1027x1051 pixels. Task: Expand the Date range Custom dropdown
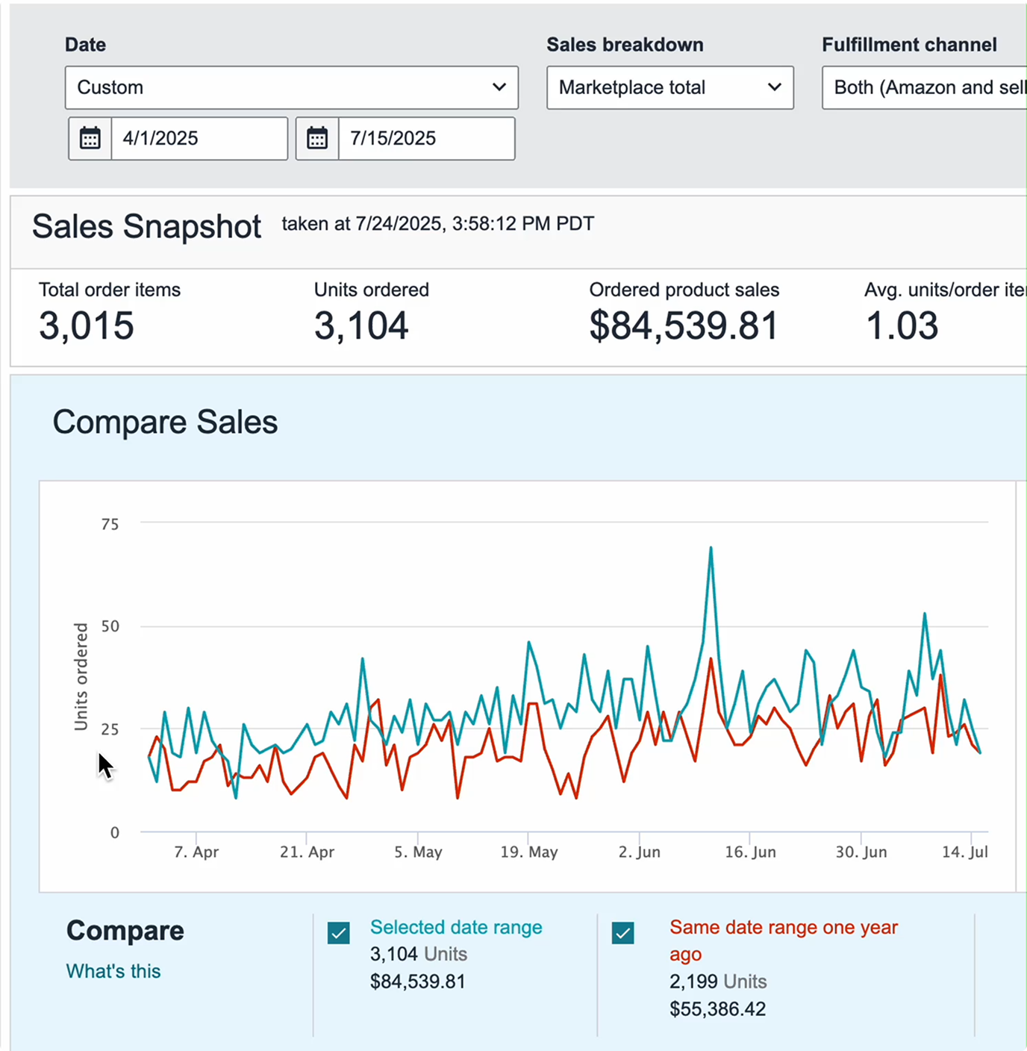click(291, 87)
